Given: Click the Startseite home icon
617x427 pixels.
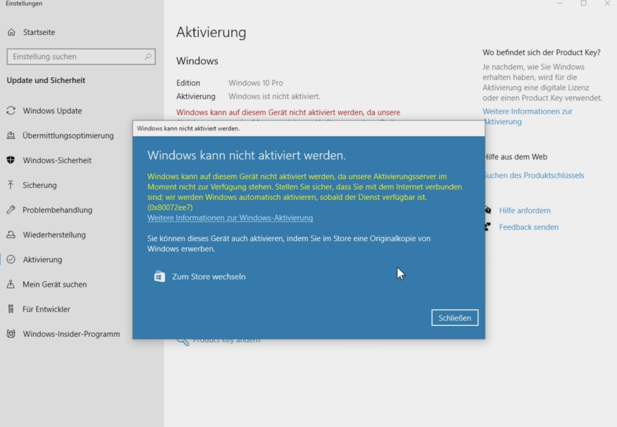Looking at the screenshot, I should [x=10, y=32].
